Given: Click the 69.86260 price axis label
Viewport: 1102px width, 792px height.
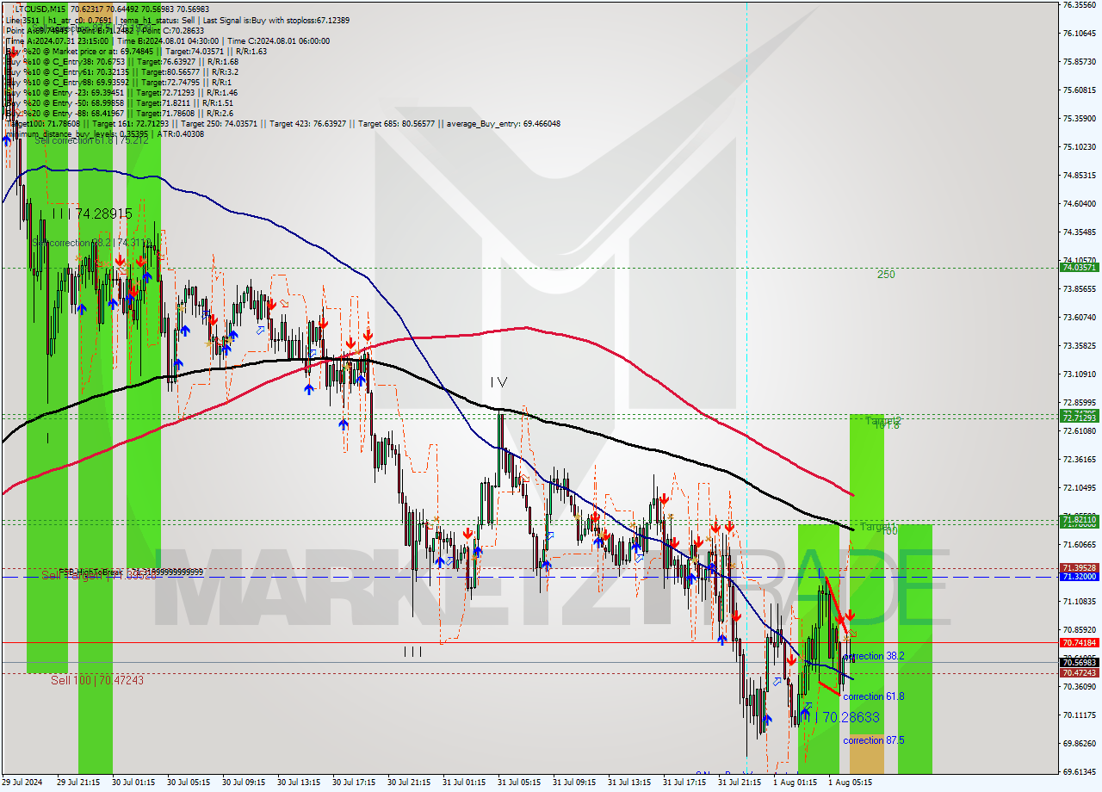Looking at the screenshot, I should tap(1079, 743).
